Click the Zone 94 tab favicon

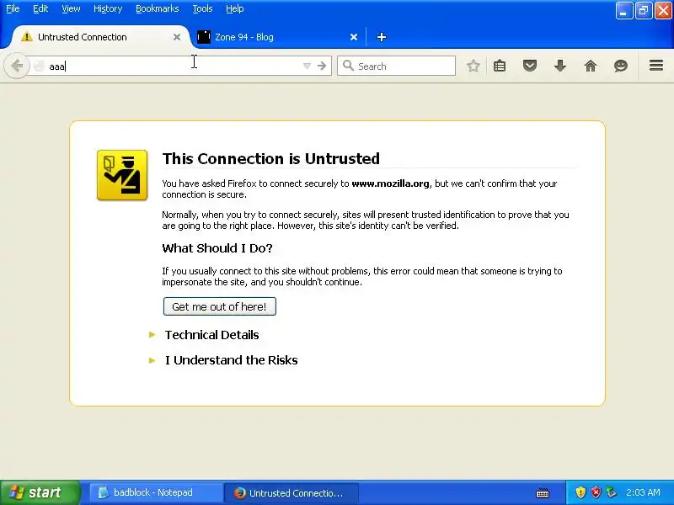pos(204,37)
